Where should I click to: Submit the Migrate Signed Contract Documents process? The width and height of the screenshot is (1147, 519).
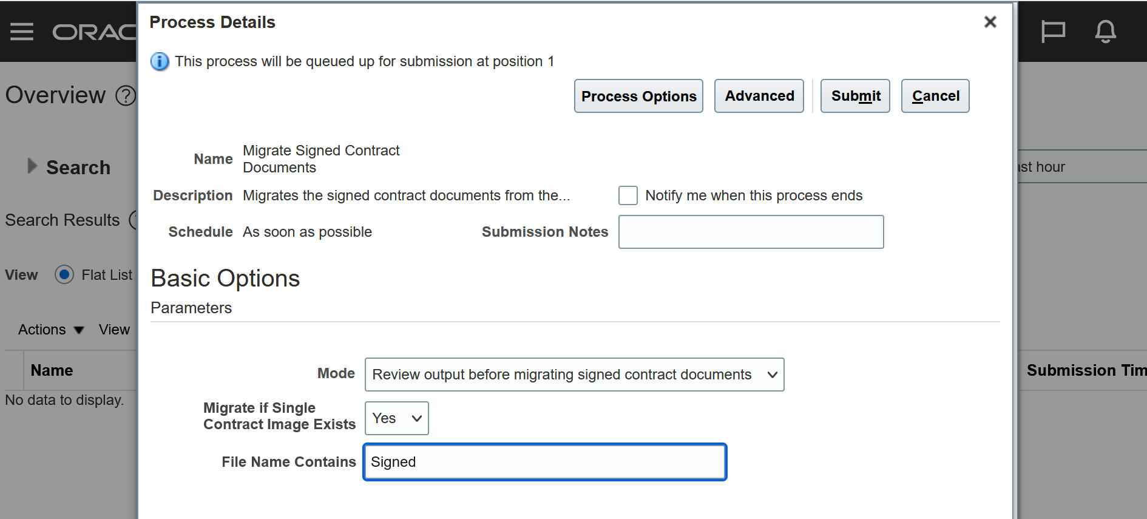[x=855, y=96]
